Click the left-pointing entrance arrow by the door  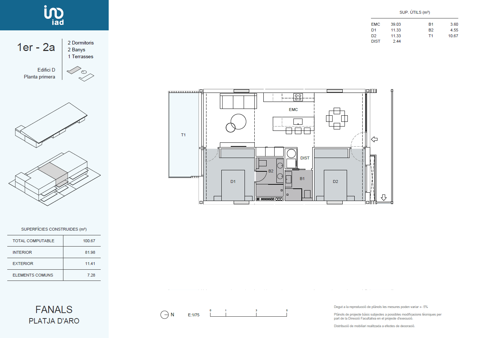coord(374,139)
